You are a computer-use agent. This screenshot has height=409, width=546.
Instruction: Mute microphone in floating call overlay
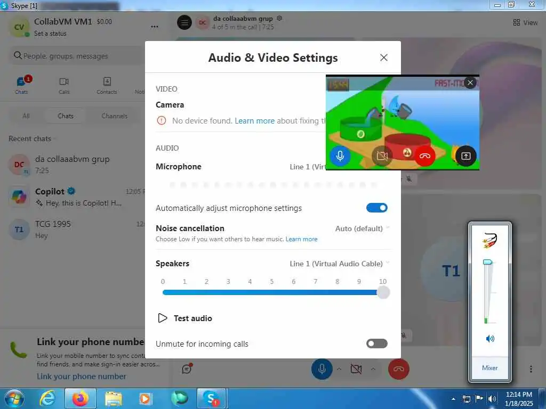tap(340, 156)
